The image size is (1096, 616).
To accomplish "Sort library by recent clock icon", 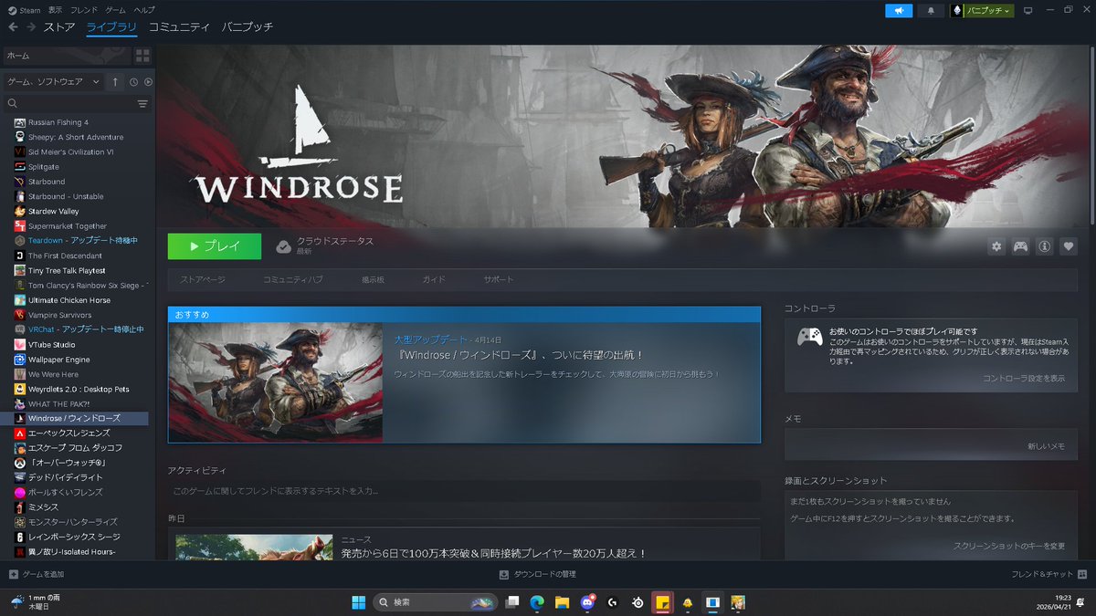I will 133,82.
